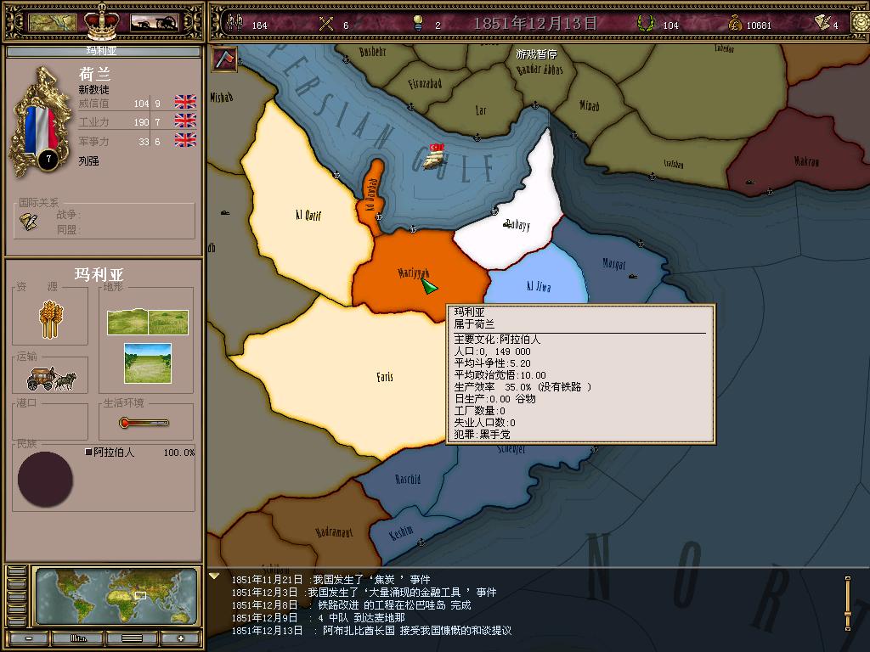
Task: Click the topmost button beside the minimap
Action: tap(17, 571)
